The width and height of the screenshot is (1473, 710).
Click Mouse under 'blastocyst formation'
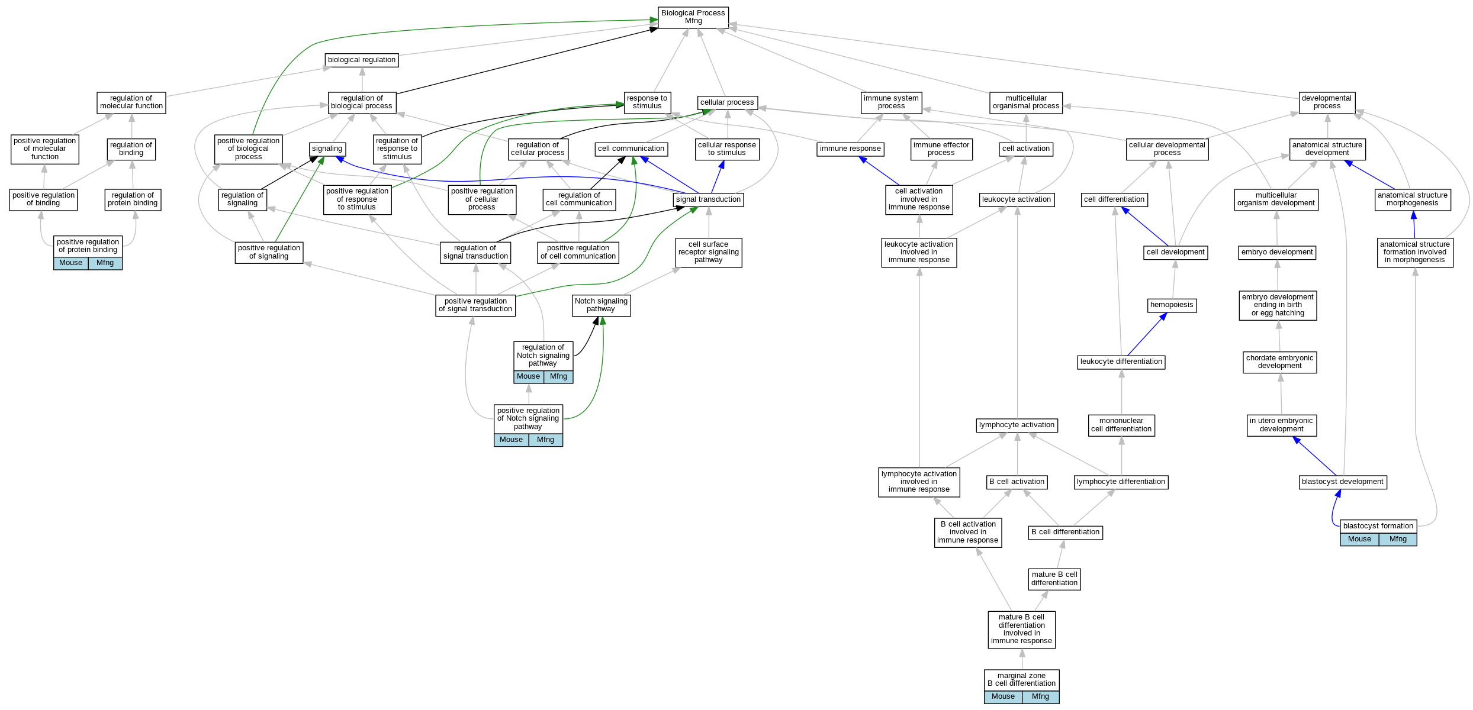[1359, 540]
